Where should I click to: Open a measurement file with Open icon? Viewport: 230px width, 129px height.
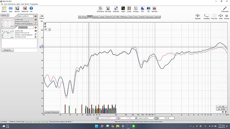11,9
